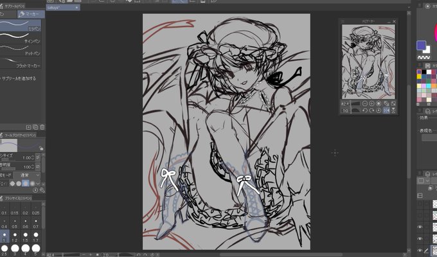This screenshot has height=257, width=437.
Task: Open brush size pressure dynamics button
Action: click(38, 158)
